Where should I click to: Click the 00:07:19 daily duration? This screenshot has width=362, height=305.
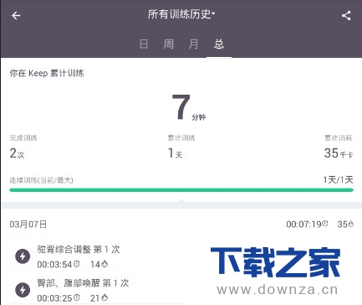[x=303, y=225]
